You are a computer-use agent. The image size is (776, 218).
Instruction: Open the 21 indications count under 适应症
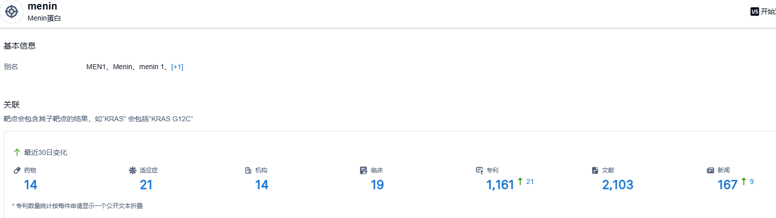(x=146, y=185)
